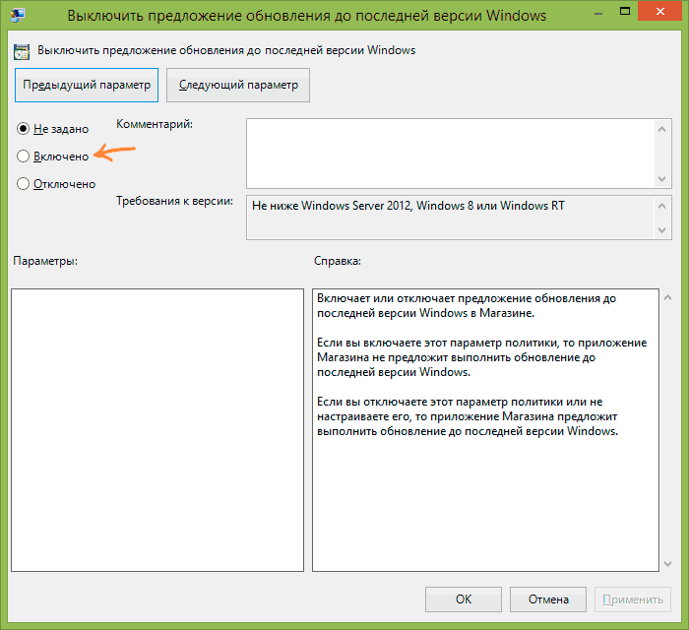Click the "Комментарий:" label

click(155, 124)
